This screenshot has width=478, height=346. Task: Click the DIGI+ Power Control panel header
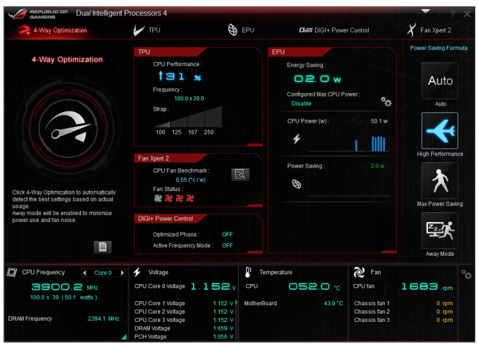(171, 218)
